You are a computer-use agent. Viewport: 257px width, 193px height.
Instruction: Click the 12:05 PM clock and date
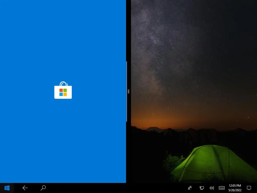235,188
